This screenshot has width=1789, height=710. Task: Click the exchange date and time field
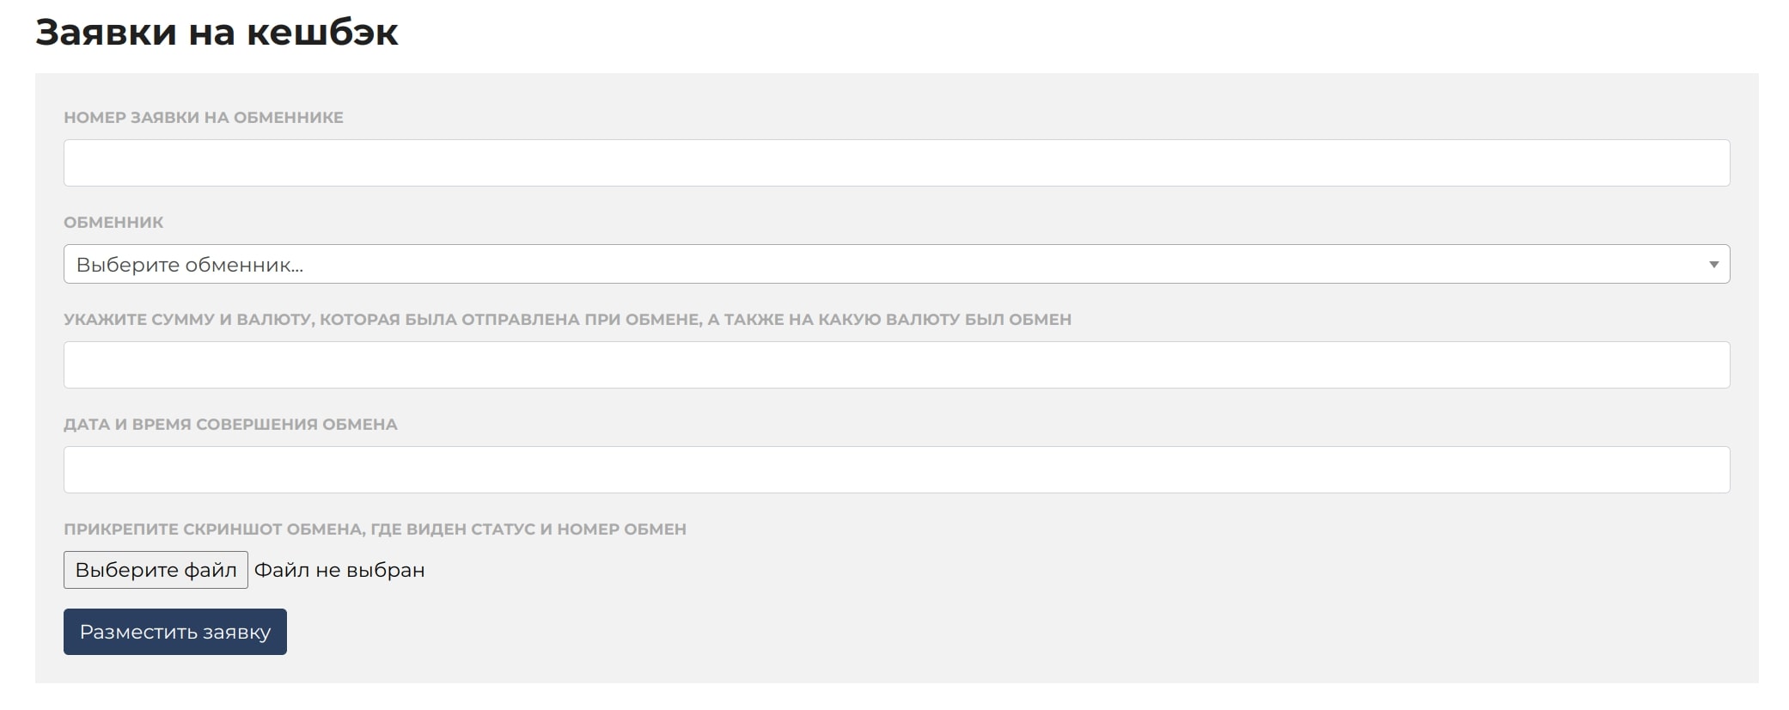tap(896, 469)
